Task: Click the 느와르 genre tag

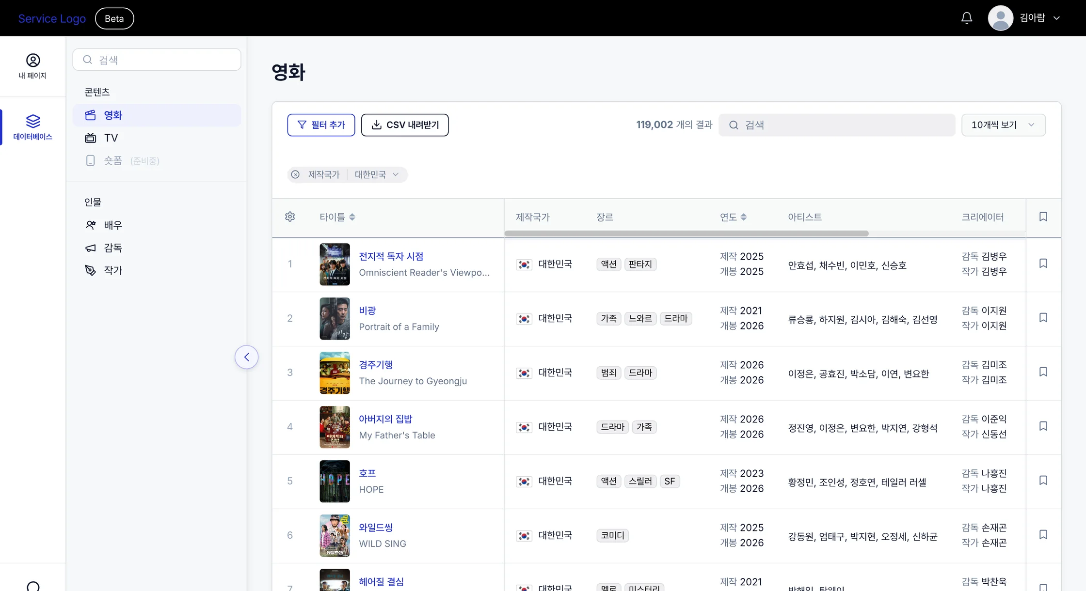Action: pos(640,318)
